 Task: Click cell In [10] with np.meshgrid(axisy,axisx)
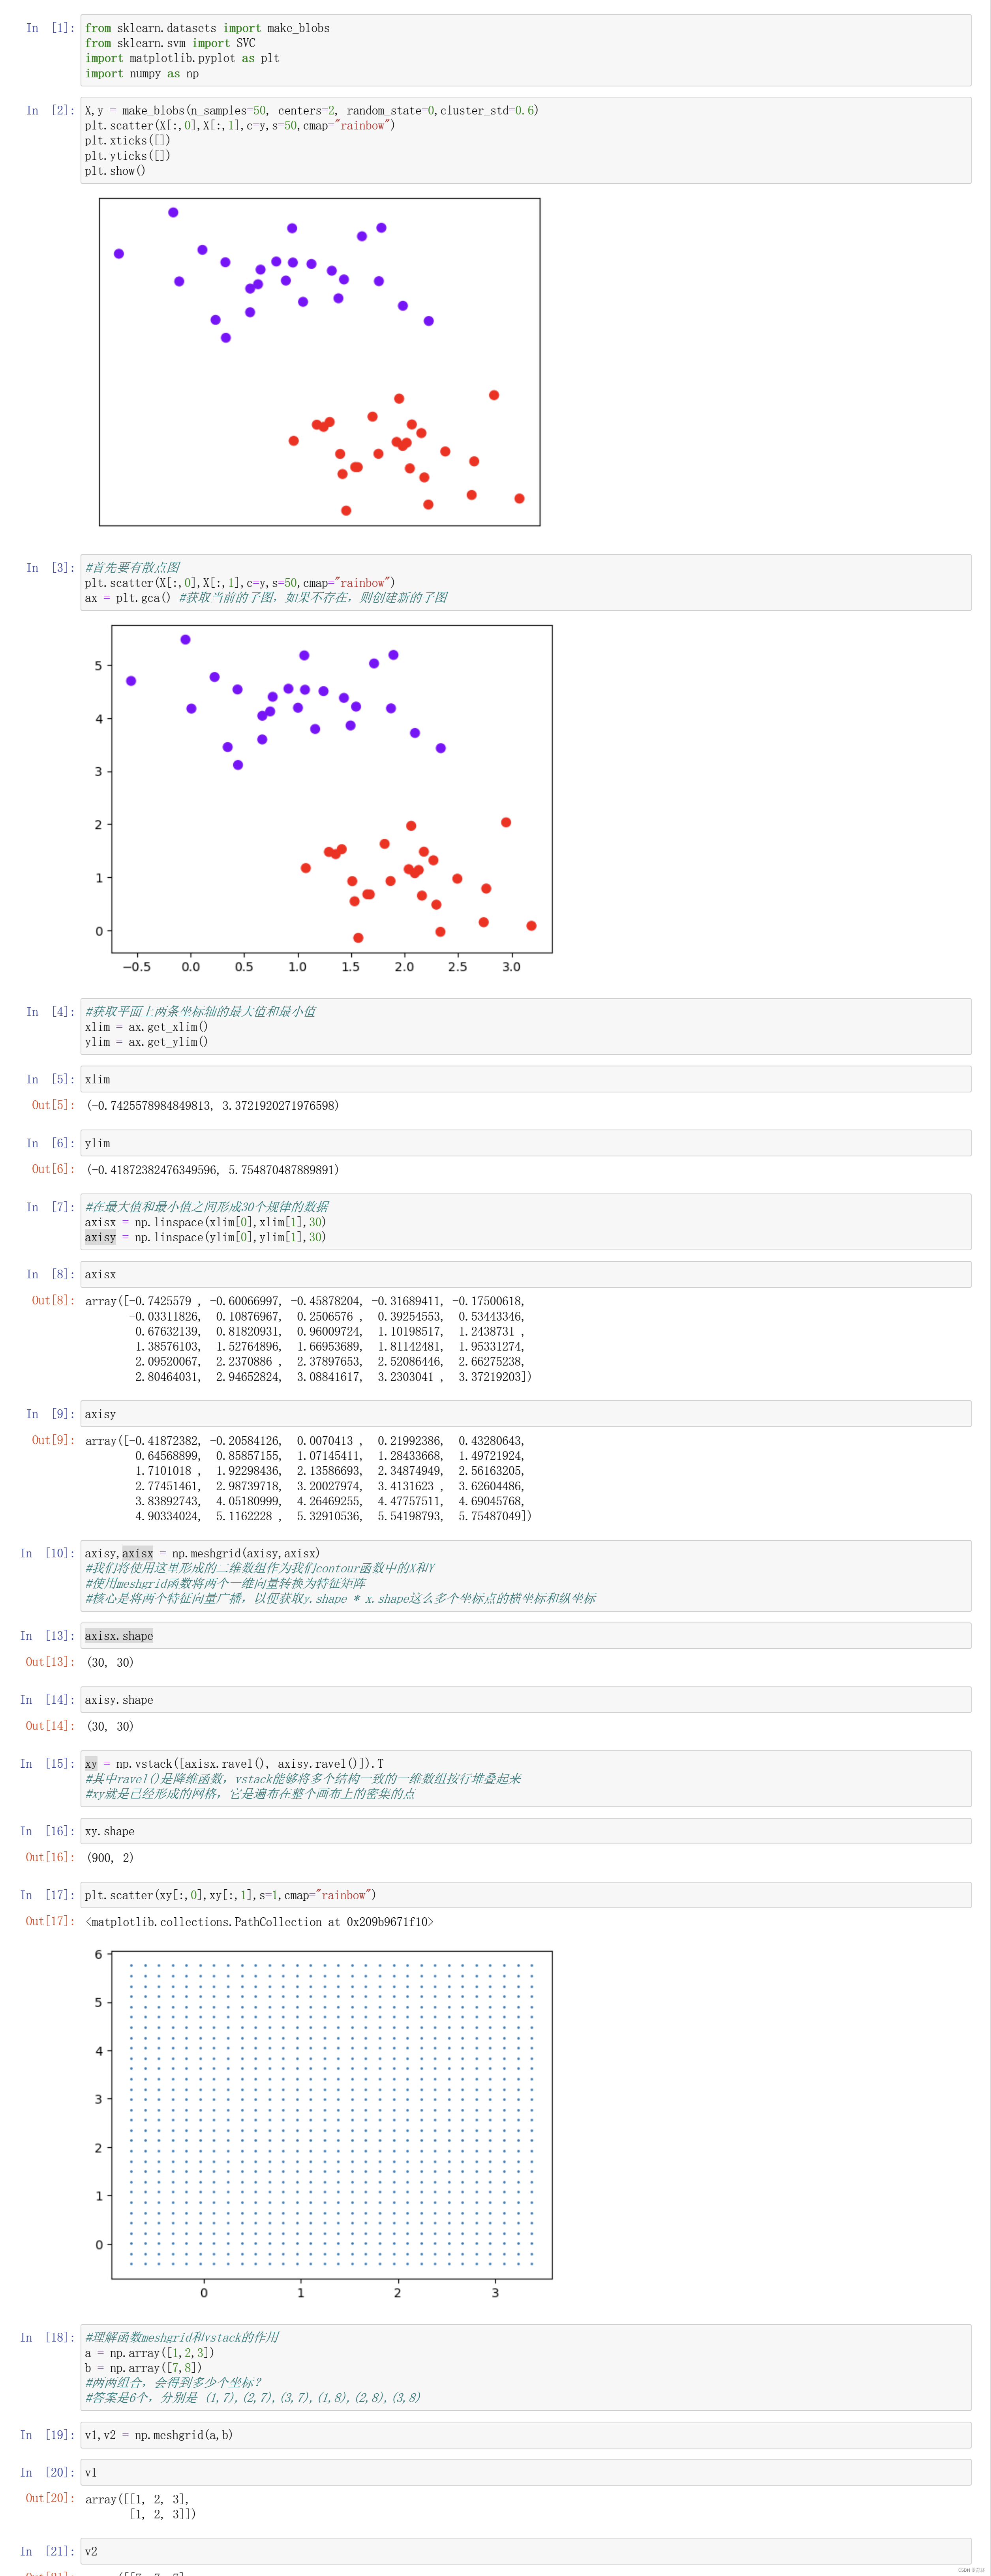click(525, 1575)
